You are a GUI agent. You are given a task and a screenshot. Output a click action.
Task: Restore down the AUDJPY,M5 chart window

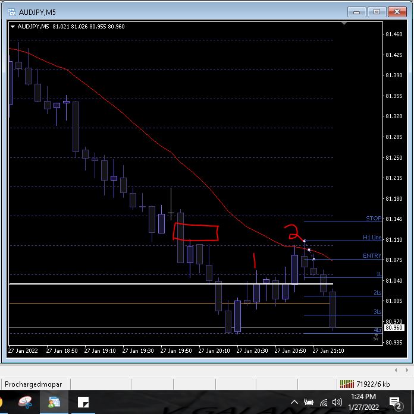377,12
